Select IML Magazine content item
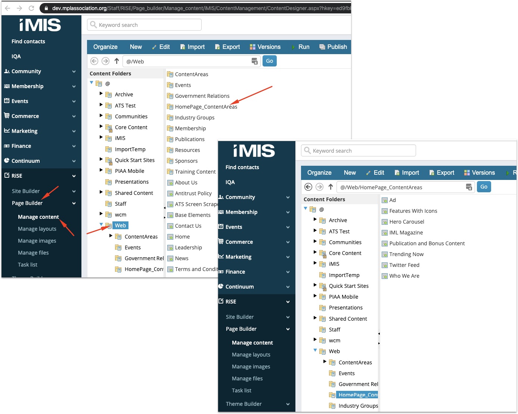The image size is (518, 414). tap(406, 233)
